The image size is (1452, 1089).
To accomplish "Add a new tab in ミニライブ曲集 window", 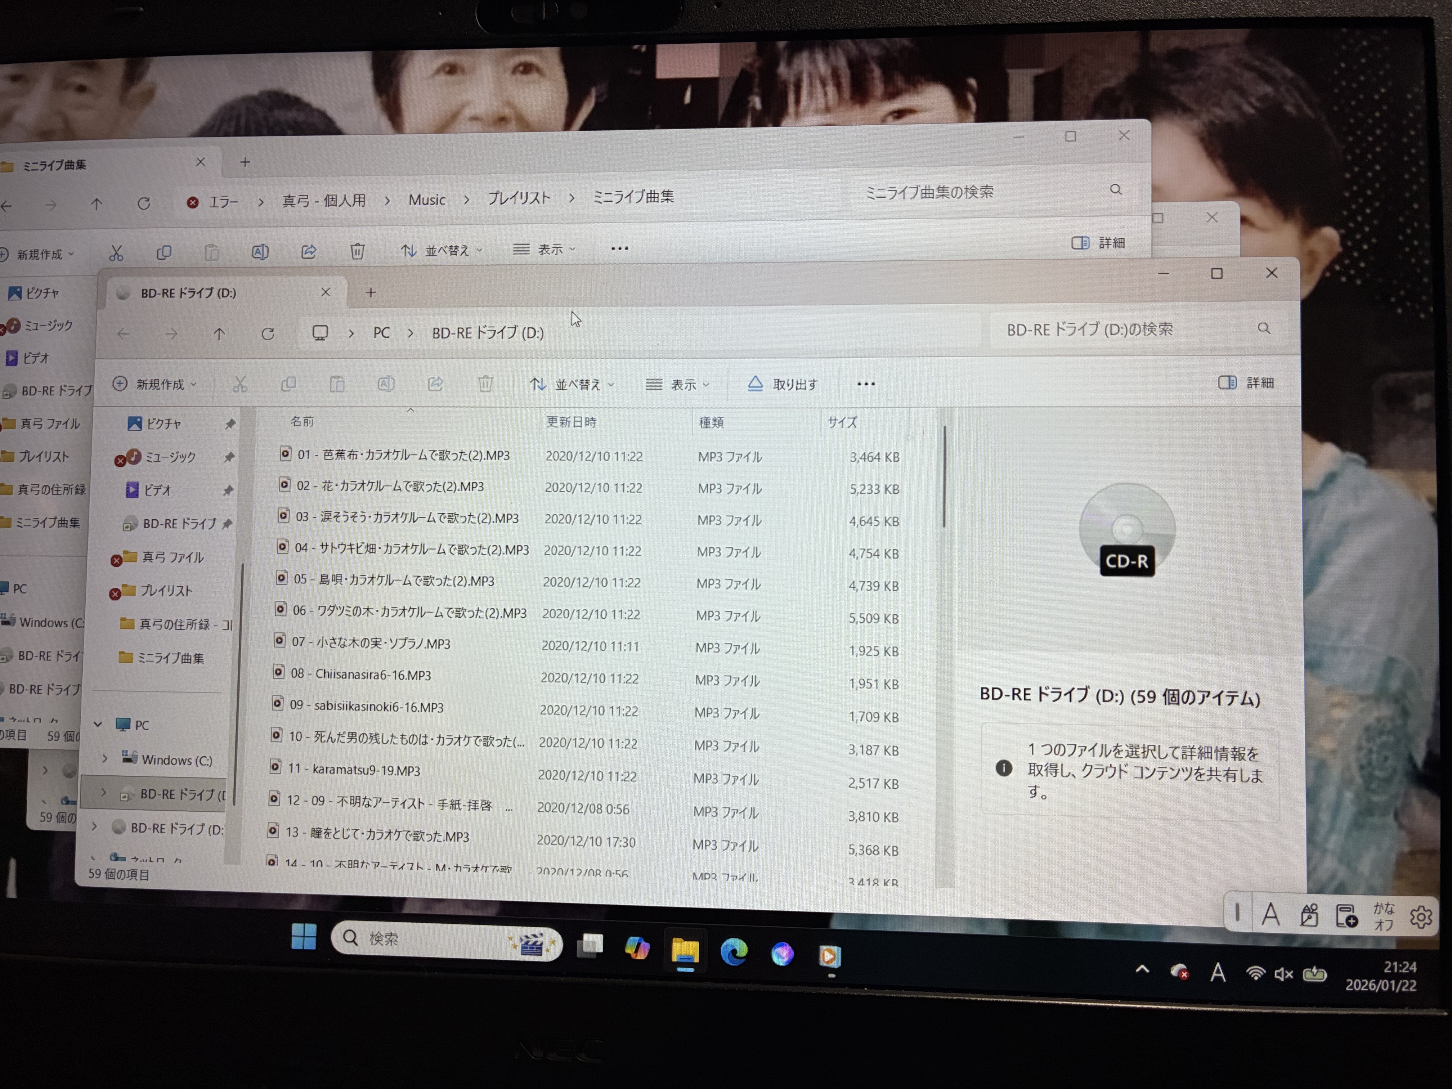I will pyautogui.click(x=245, y=162).
